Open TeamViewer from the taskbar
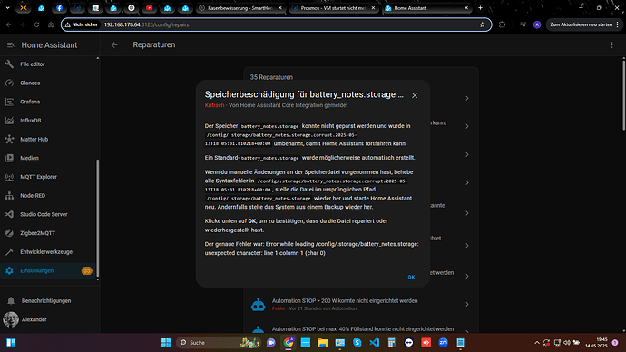 tap(409, 343)
